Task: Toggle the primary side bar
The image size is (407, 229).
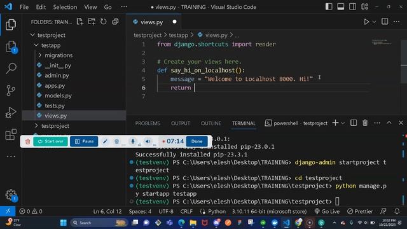Action: click(x=329, y=7)
